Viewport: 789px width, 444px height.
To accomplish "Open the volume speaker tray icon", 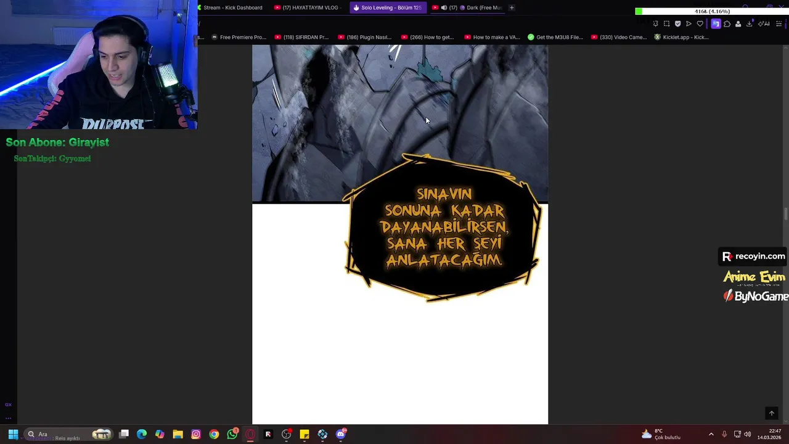I will coord(748,434).
